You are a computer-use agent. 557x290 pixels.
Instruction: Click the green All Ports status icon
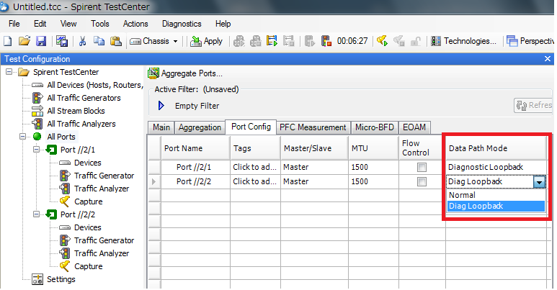click(37, 137)
